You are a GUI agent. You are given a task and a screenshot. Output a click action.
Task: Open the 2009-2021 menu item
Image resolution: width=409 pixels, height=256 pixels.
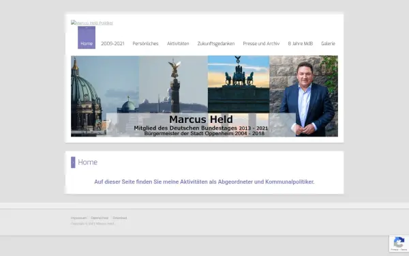[x=112, y=44]
